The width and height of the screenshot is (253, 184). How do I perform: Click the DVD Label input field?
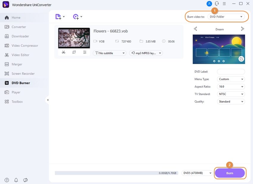231,72
